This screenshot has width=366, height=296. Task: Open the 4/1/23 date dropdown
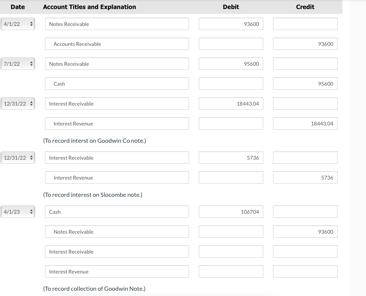(x=18, y=211)
